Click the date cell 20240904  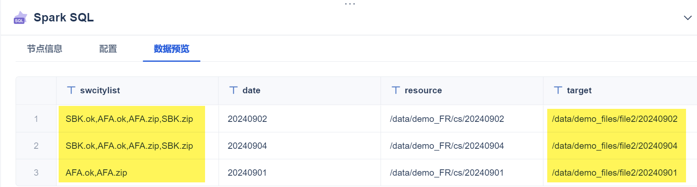(x=247, y=146)
